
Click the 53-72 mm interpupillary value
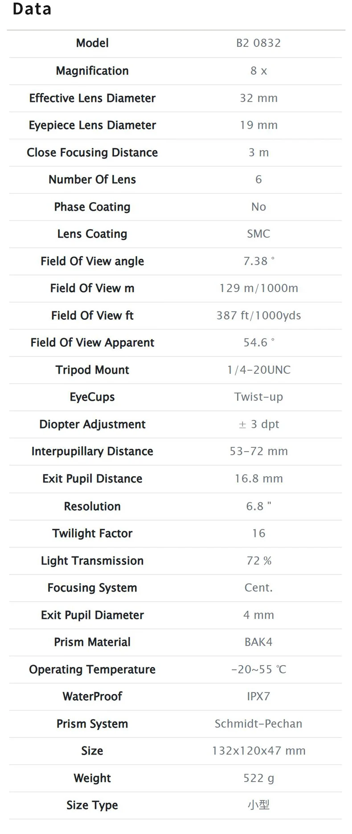(x=258, y=451)
